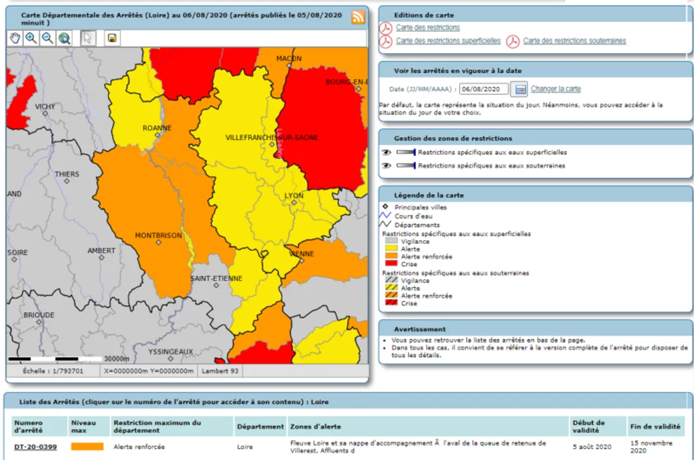
Task: Activate the zoom in magnifier tool
Action: tap(31, 38)
